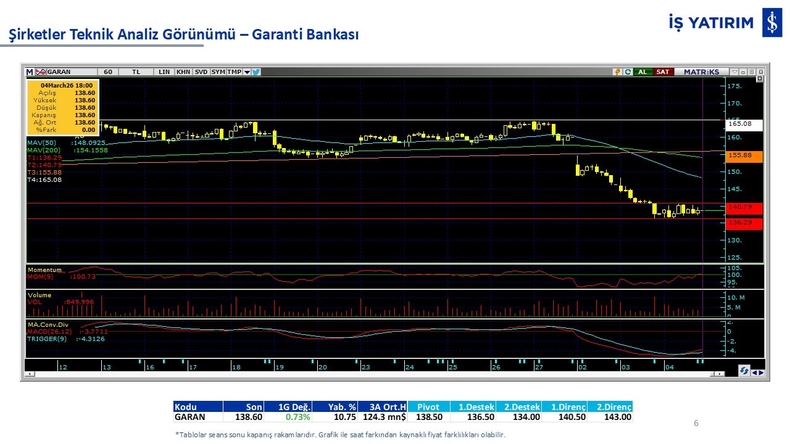The height and width of the screenshot is (444, 790).
Task: Click the Matriks M logo icon
Action: [x=30, y=72]
